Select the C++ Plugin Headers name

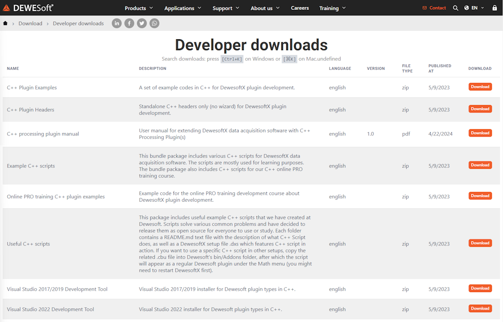(30, 109)
